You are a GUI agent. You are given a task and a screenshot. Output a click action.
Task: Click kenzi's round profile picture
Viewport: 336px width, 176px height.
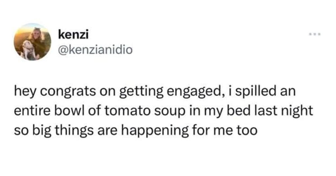tap(32, 42)
